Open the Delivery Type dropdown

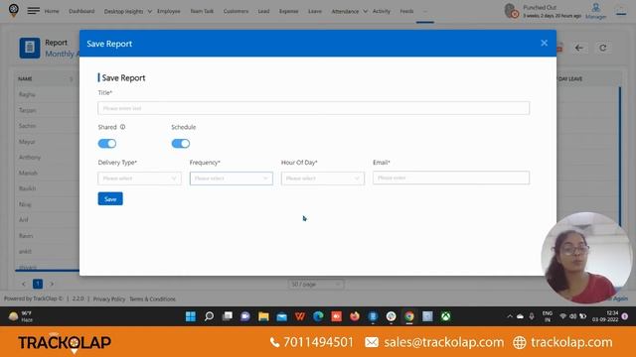click(x=139, y=178)
